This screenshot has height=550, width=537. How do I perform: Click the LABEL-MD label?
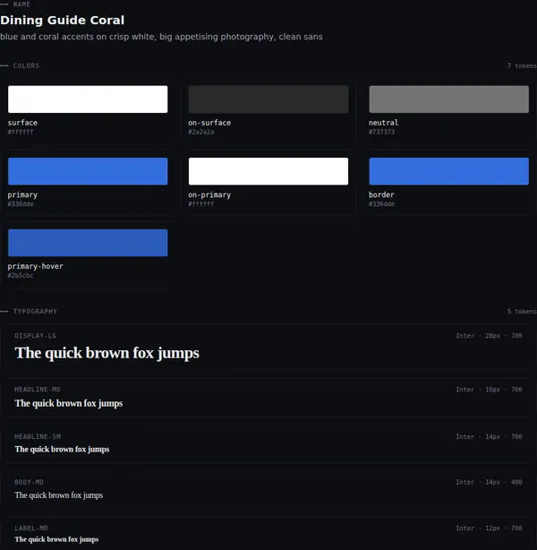(31, 529)
